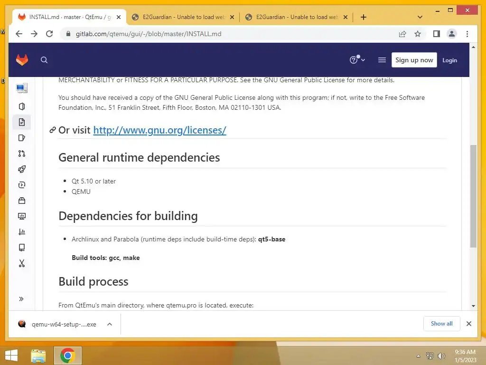Reload the current page
This screenshot has height=365, width=486.
[x=49, y=34]
